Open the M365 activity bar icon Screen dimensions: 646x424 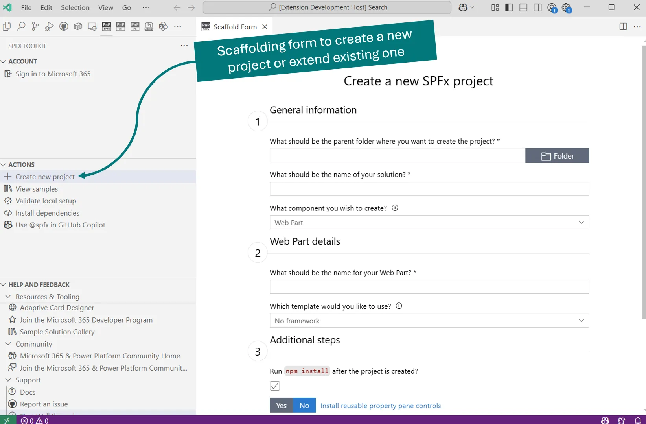point(149,26)
